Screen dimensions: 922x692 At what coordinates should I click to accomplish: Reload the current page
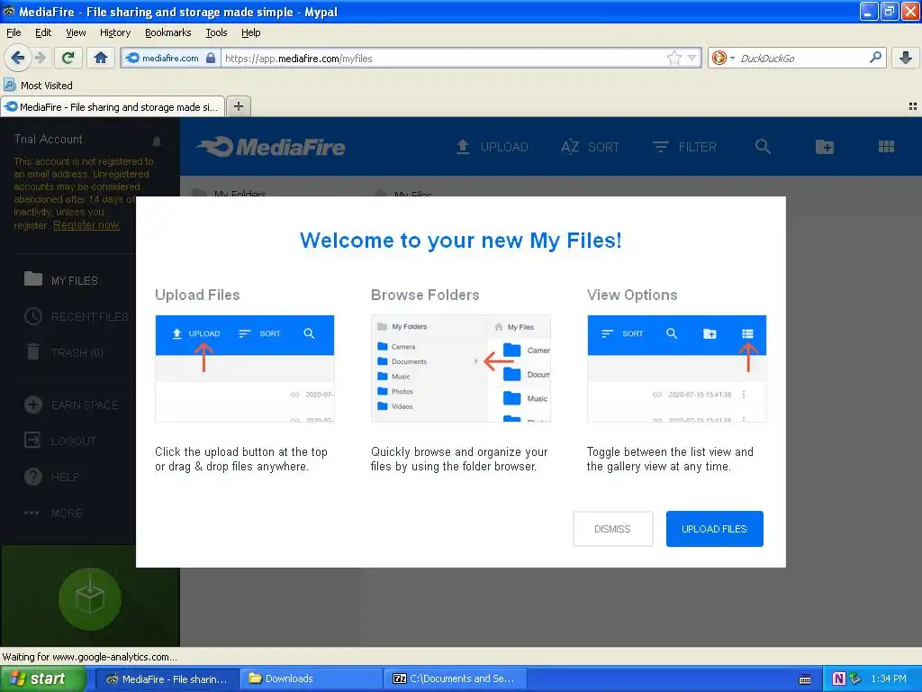coord(68,58)
